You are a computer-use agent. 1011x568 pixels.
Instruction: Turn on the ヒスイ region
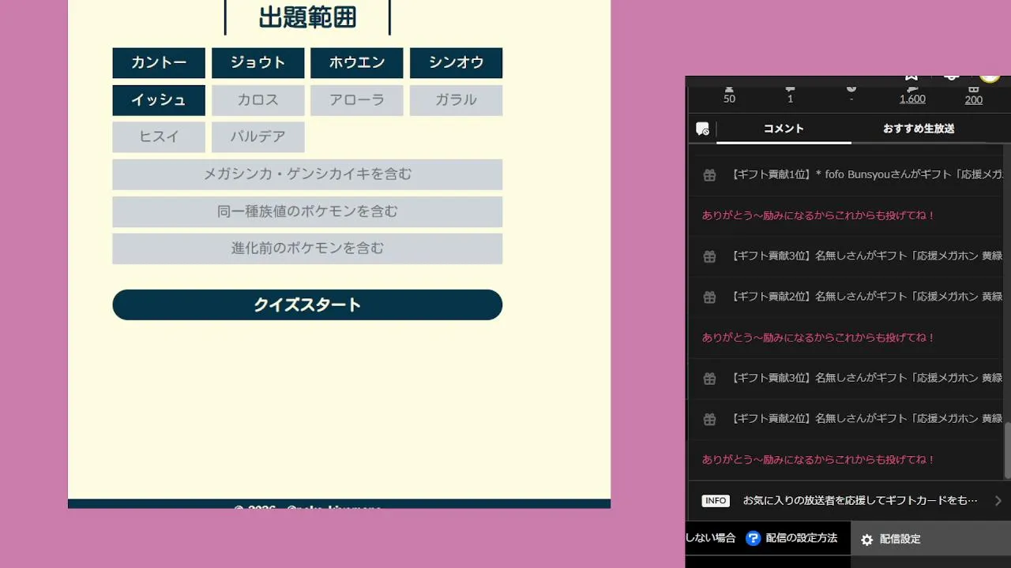[x=159, y=137]
